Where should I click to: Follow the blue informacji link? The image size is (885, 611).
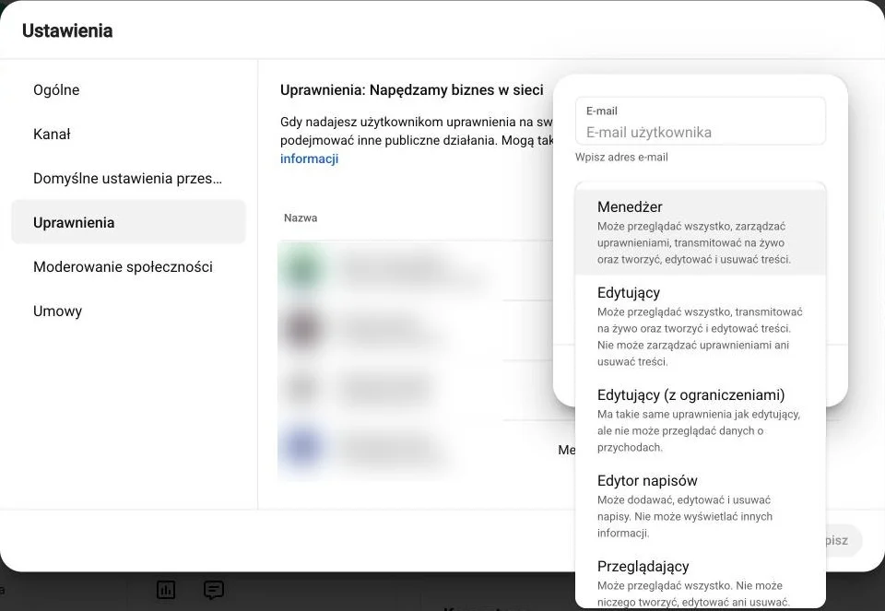[310, 159]
